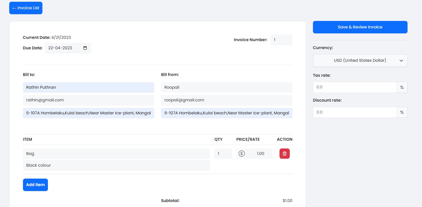
Task: Select the item name field Bag
Action: click(x=116, y=154)
